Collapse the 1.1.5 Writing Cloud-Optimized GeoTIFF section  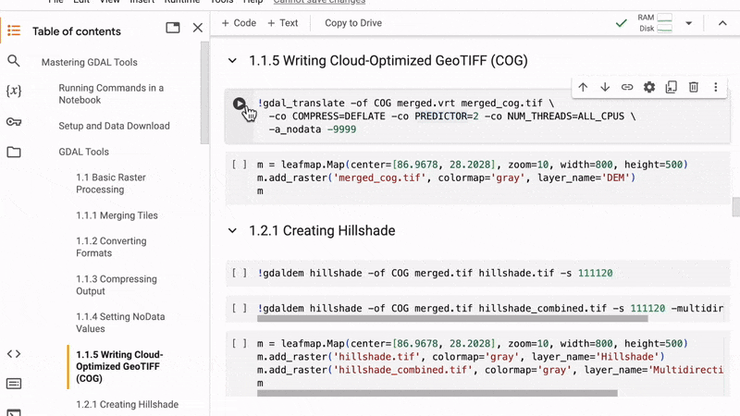point(232,61)
